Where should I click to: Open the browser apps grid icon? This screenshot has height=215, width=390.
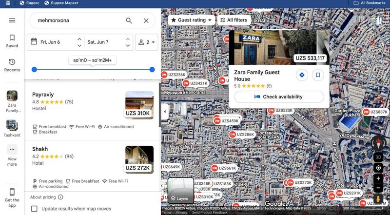pos(8,3)
